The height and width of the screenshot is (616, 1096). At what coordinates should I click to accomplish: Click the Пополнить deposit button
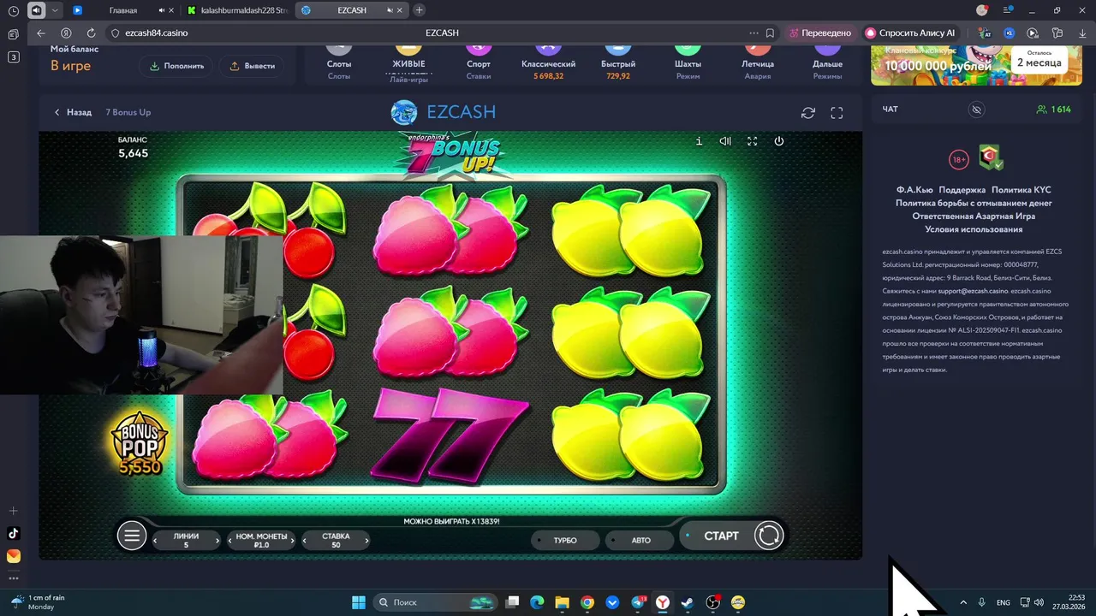click(x=176, y=66)
